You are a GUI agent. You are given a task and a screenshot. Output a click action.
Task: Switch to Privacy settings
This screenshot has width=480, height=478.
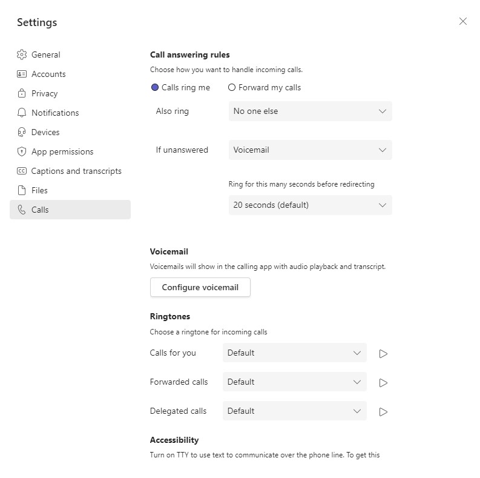tap(70, 93)
